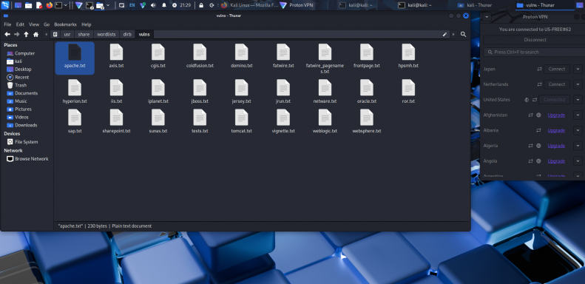Image resolution: width=585 pixels, height=284 pixels.
Task: Open Downloads in Places sidebar
Action: click(x=26, y=126)
